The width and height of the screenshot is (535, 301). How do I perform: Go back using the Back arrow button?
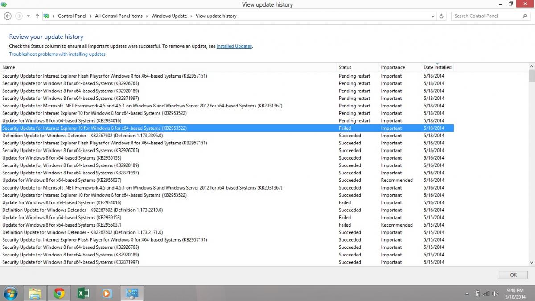tap(8, 16)
